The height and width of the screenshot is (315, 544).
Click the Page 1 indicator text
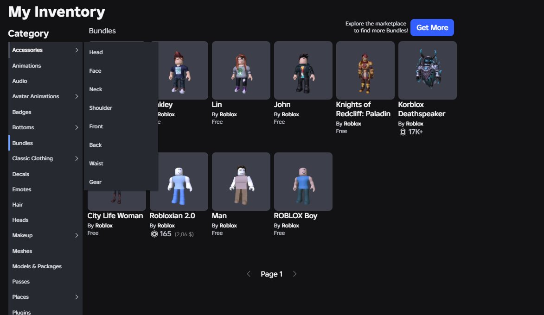(272, 274)
